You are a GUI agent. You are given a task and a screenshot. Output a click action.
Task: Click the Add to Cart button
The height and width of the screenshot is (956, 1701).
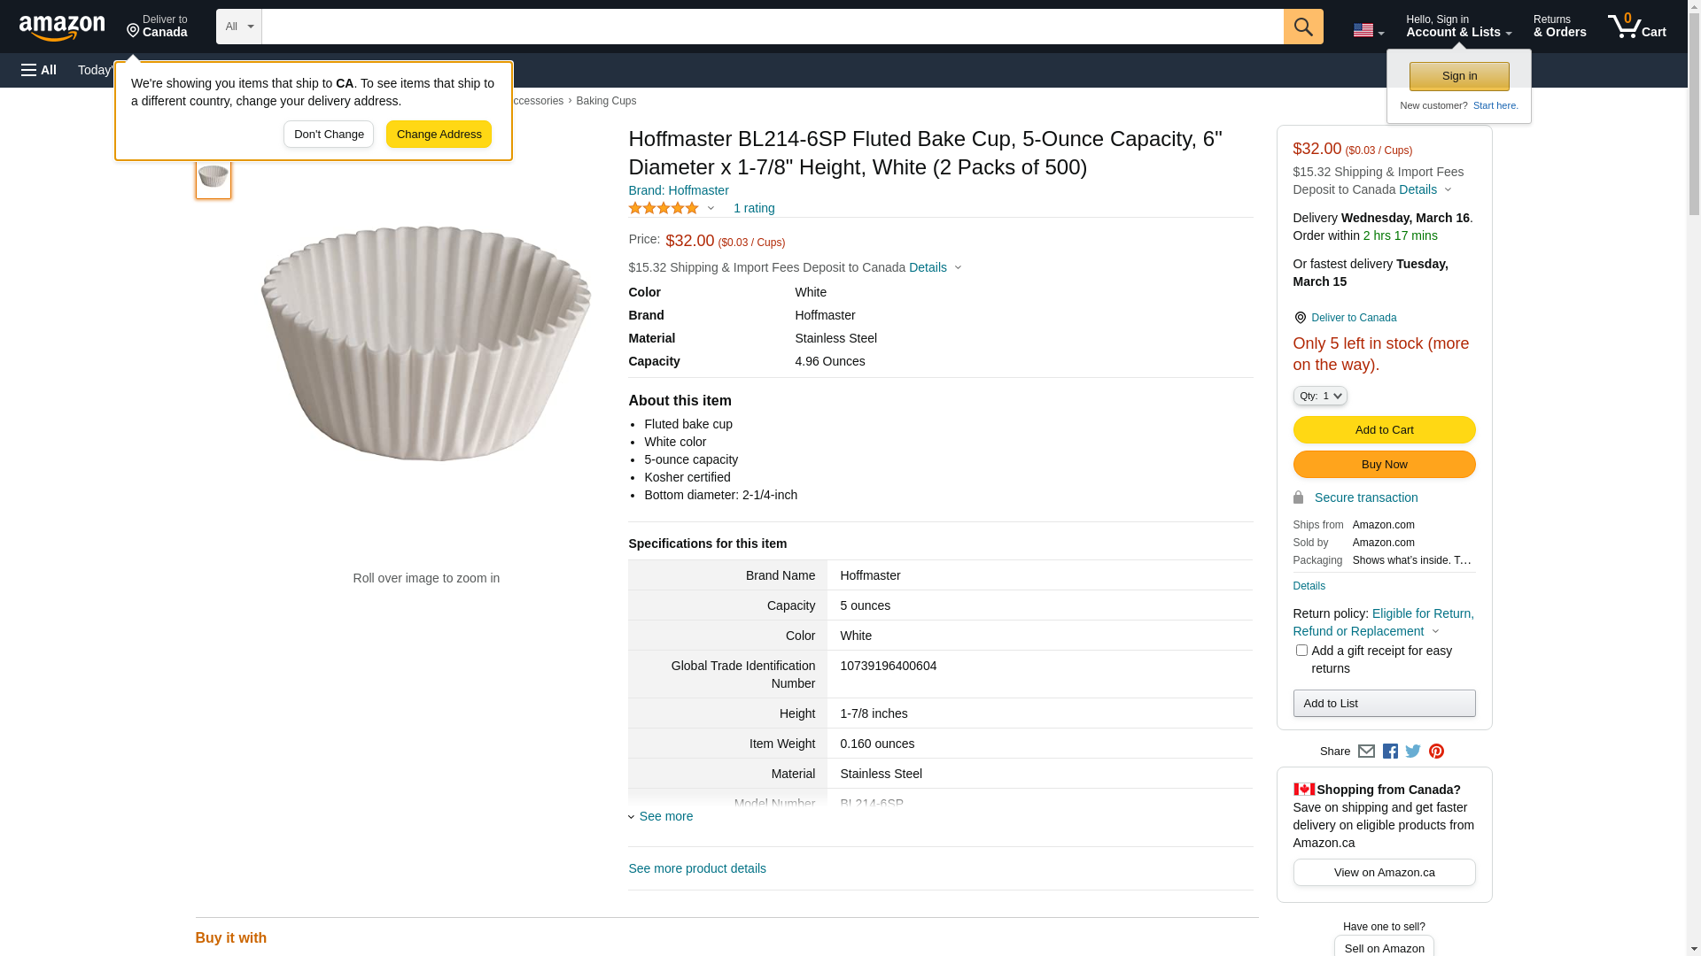pyautogui.click(x=1384, y=430)
